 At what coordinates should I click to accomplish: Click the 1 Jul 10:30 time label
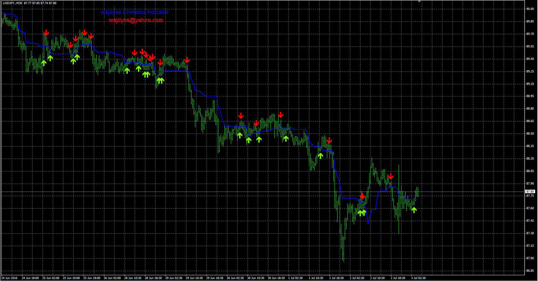(x=316, y=278)
